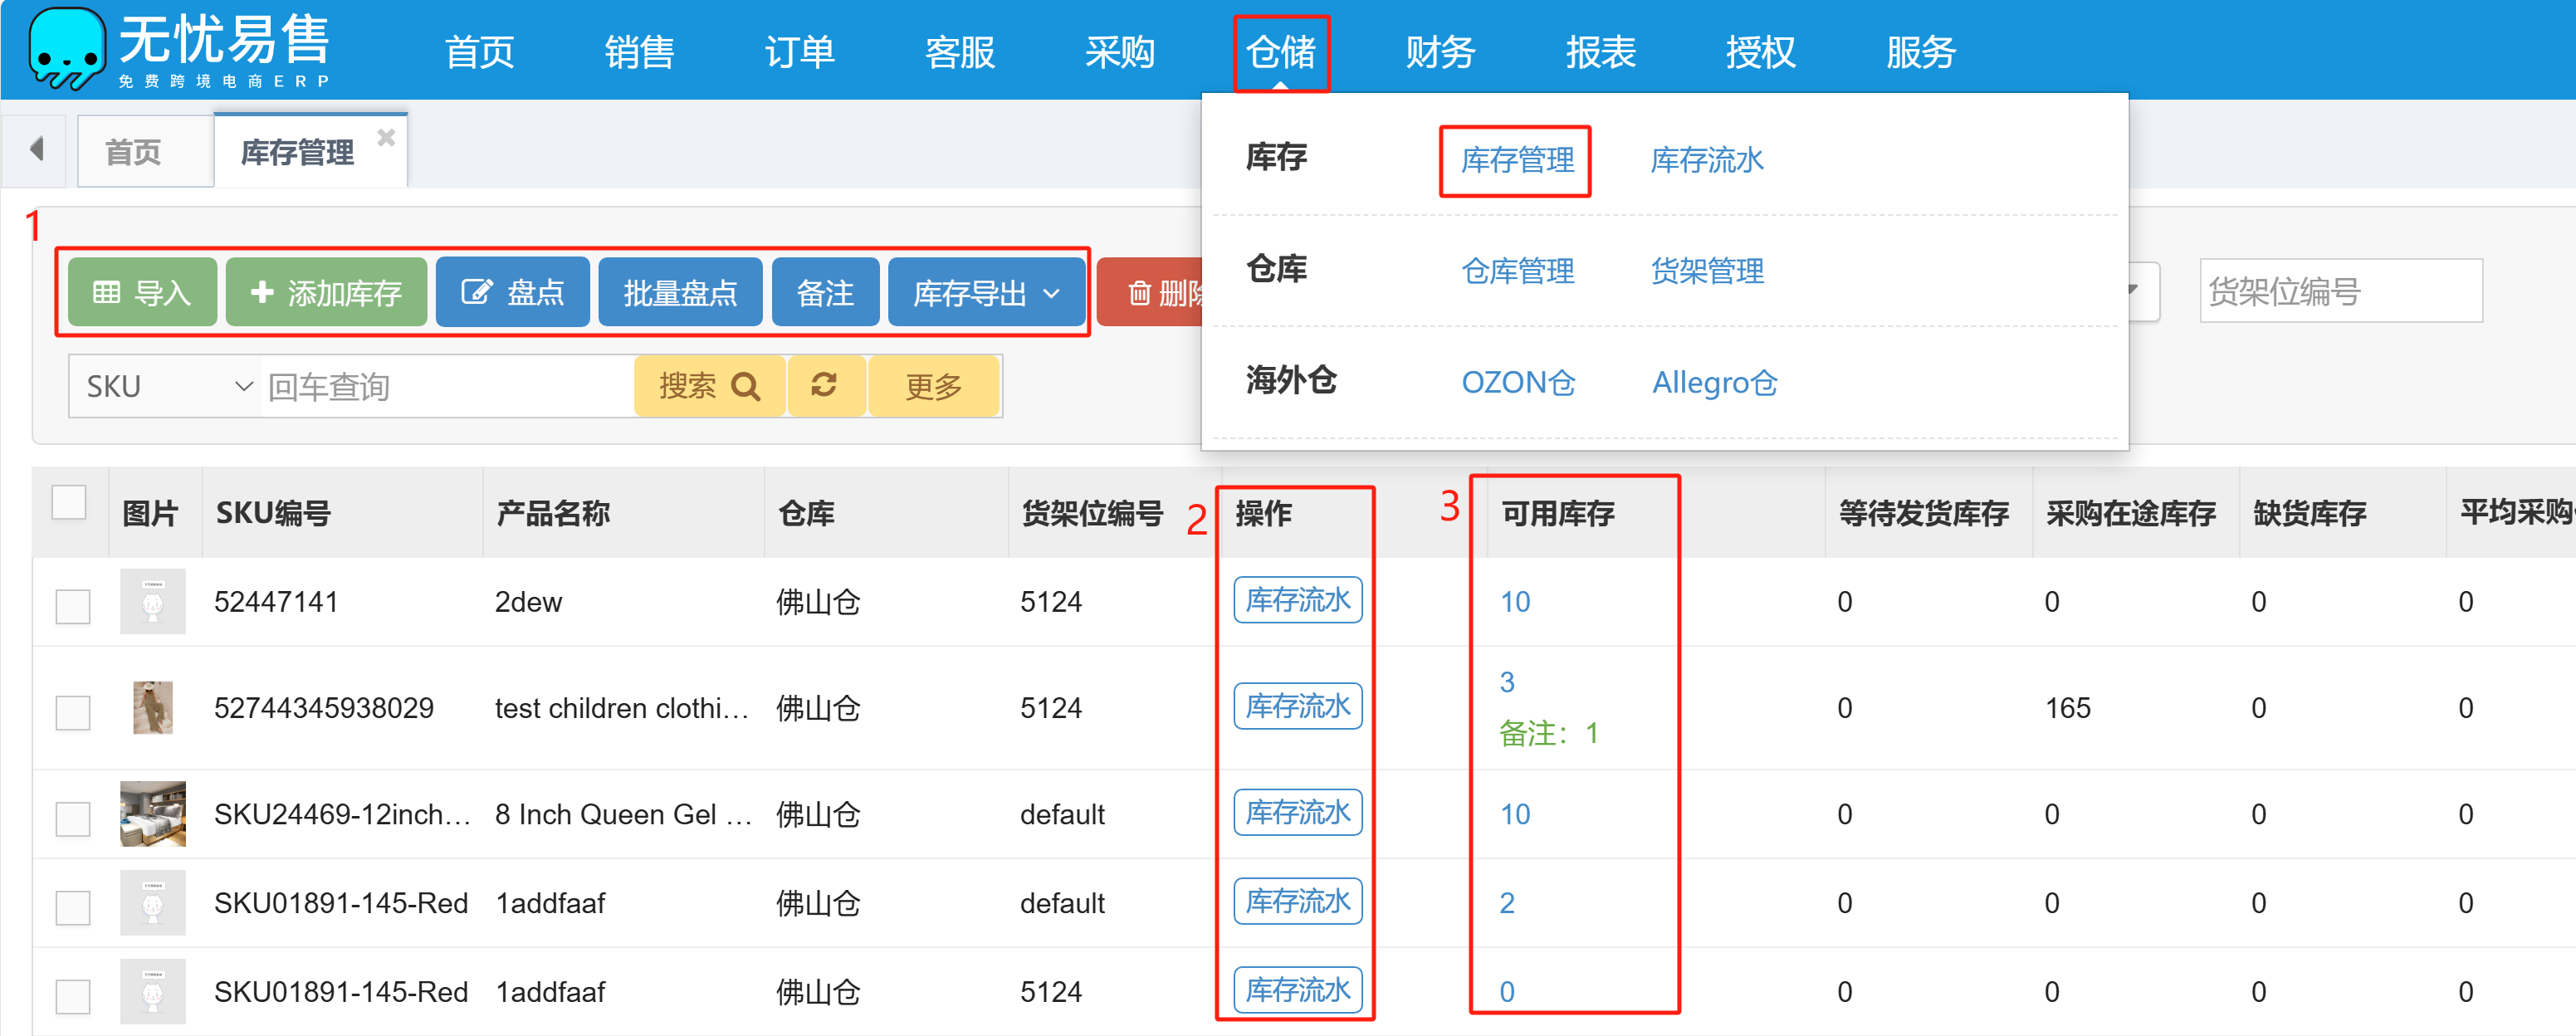Check the row for SKU 52447141

click(x=73, y=605)
